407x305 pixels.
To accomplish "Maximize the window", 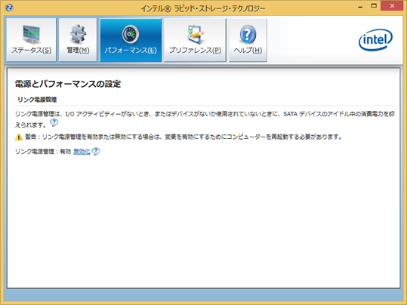I will click(x=374, y=6).
